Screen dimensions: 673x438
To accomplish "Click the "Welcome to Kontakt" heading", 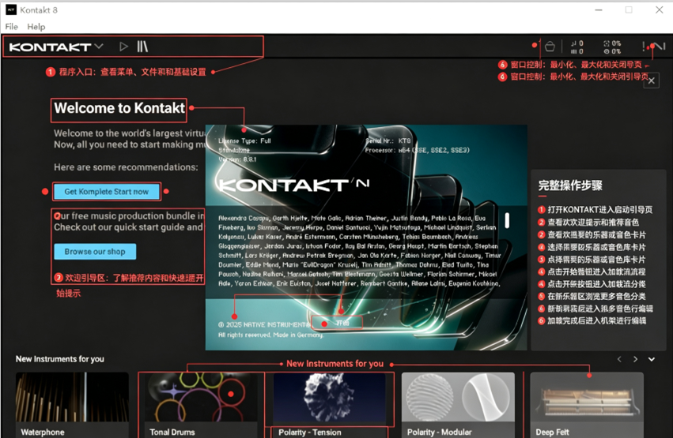I will tap(119, 108).
